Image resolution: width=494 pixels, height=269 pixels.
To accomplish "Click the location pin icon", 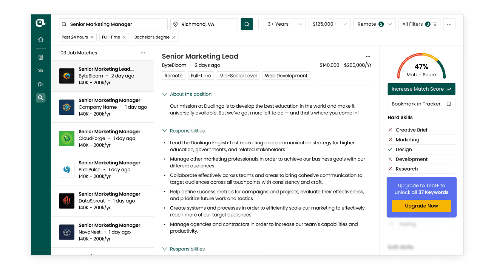I will pos(175,24).
